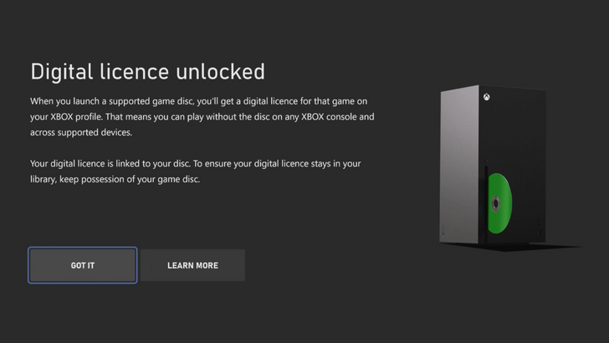609x343 pixels.
Task: Click the paragraph starting "Your digital licence is linked"
Action: [196, 171]
